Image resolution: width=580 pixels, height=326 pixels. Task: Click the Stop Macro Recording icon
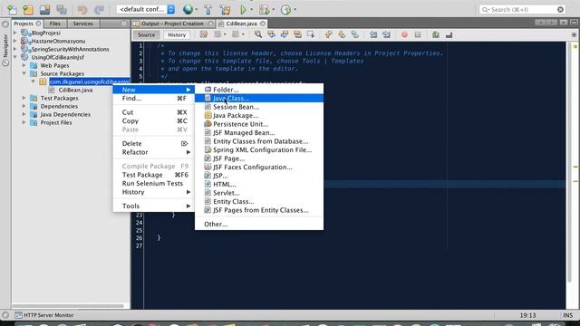click(x=418, y=34)
